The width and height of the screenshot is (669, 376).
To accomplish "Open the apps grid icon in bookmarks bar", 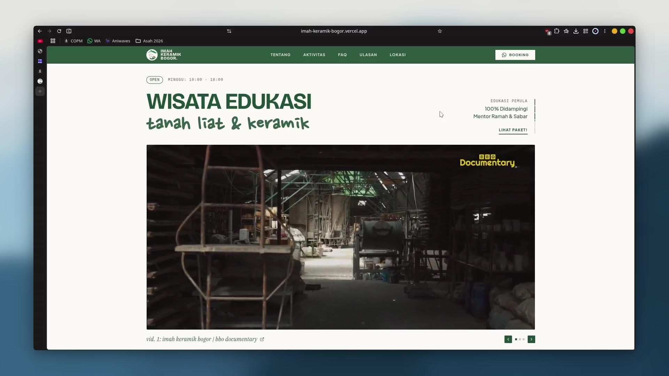I will click(53, 41).
